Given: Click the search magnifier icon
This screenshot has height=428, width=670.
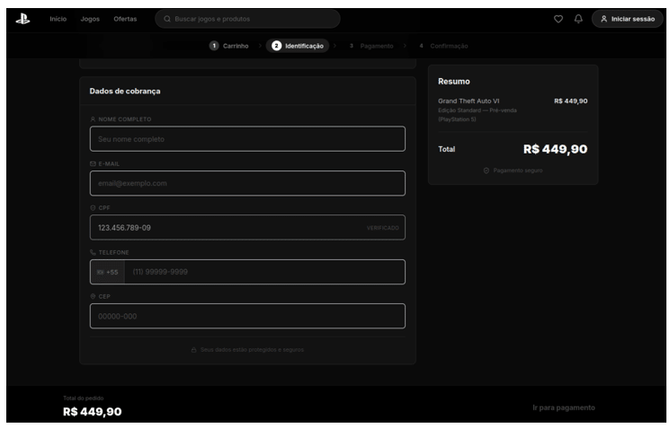Looking at the screenshot, I should (x=167, y=19).
